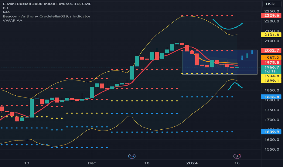Image resolution: width=283 pixels, height=167 pixels.
Task: Click the 1966.7 current price label
Action: click(271, 67)
